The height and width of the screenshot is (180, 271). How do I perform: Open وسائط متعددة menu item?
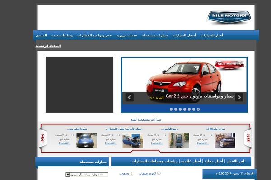62,35
